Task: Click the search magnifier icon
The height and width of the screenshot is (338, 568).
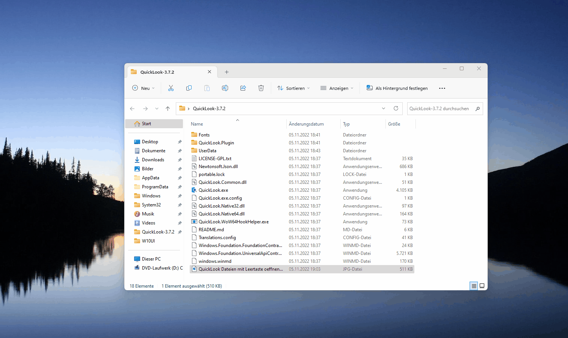Action: [x=477, y=109]
